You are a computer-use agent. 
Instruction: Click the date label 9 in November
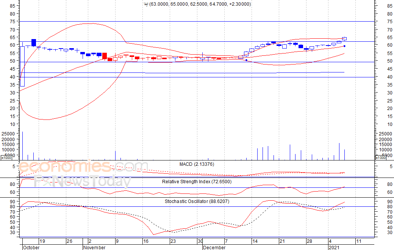pos(117,241)
